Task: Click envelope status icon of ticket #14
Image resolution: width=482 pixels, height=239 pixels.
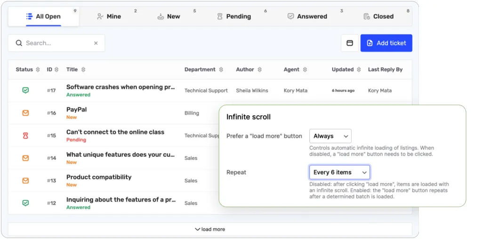Action: click(x=25, y=158)
